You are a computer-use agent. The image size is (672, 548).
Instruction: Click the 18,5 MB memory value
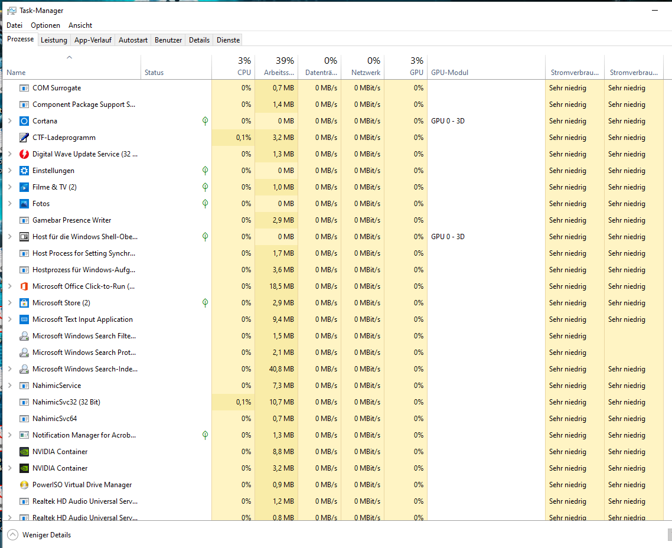pos(282,286)
